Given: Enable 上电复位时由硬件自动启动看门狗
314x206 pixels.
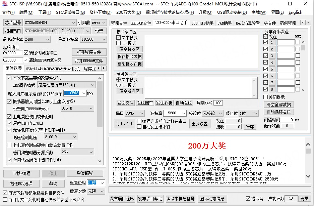Looking at the screenshot, I should coord(9,145).
